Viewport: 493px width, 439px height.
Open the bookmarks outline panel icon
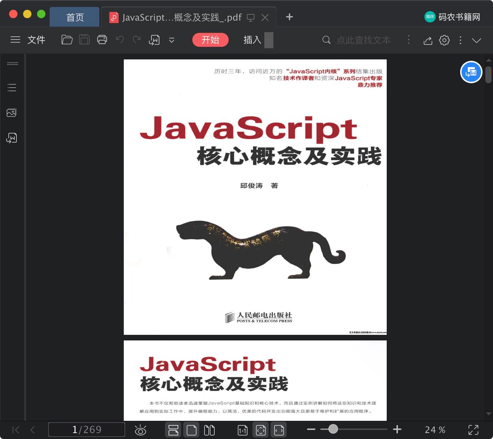tap(12, 87)
